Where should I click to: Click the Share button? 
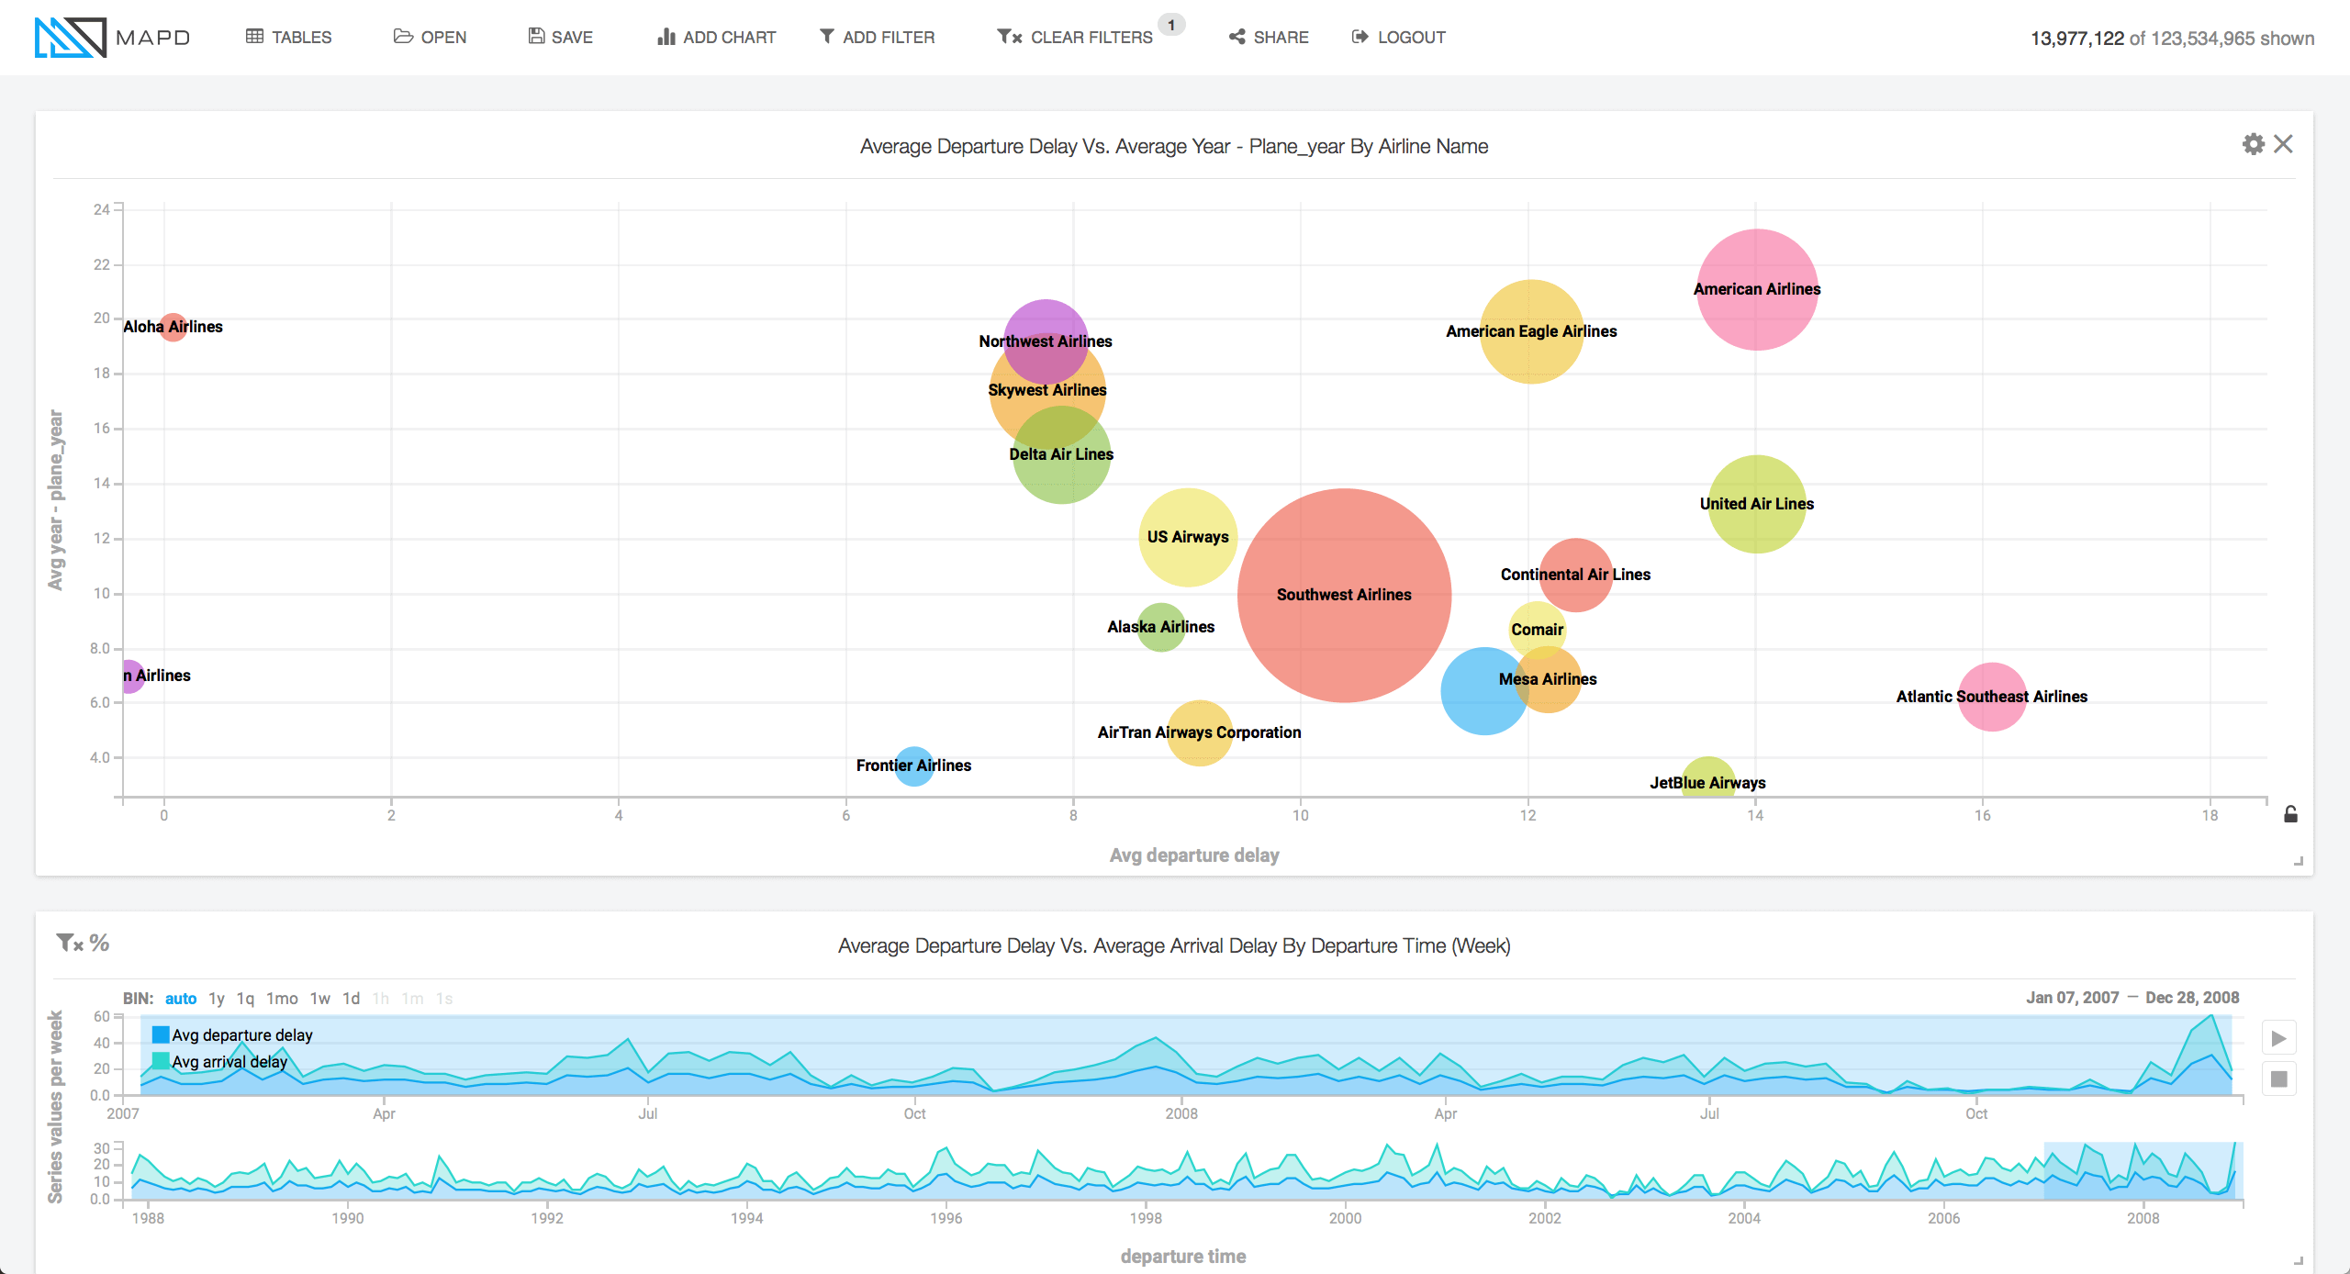pos(1269,38)
